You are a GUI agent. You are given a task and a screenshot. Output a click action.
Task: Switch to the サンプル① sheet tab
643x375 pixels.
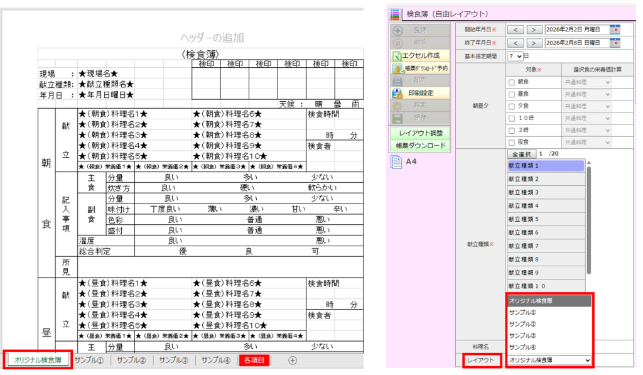tap(89, 361)
